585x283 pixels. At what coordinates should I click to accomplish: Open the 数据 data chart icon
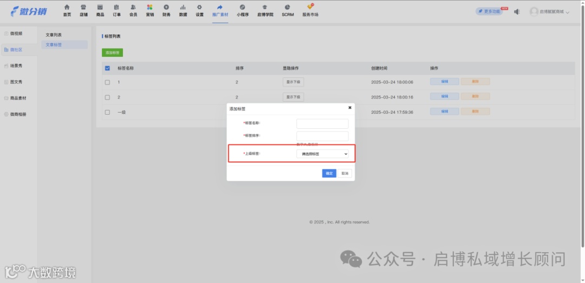(x=183, y=8)
